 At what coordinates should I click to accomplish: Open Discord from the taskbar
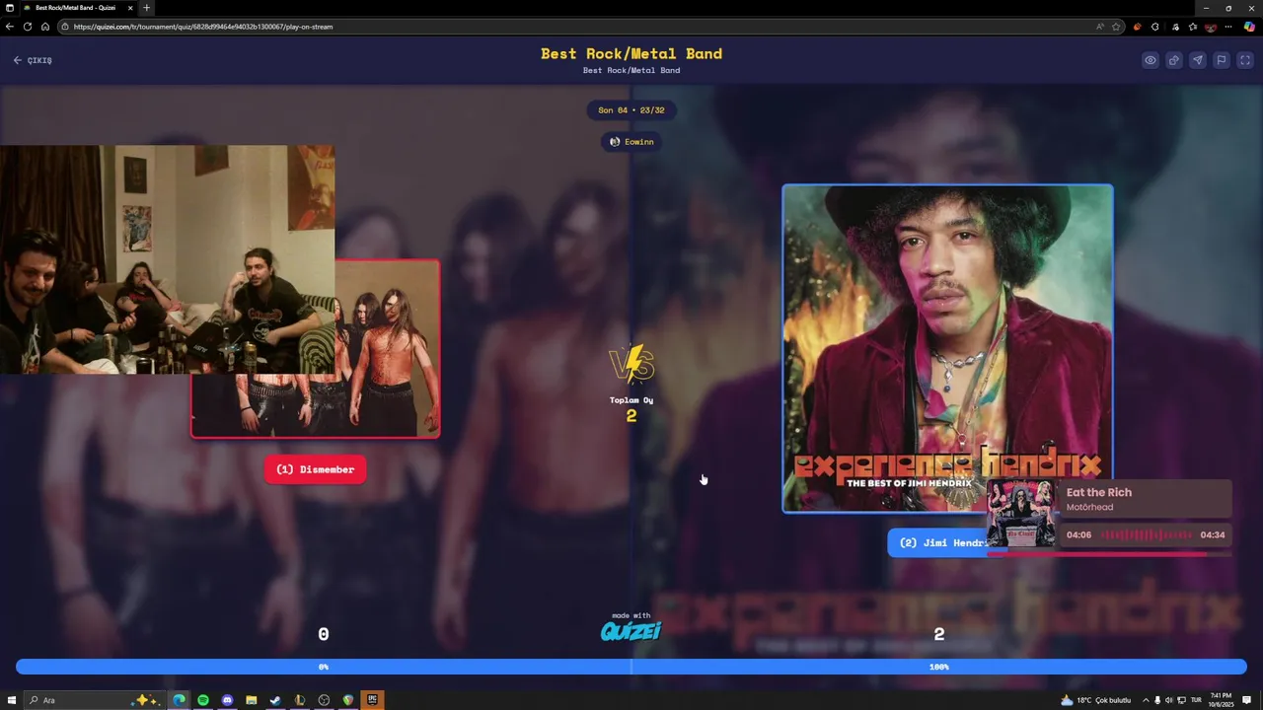(x=227, y=700)
